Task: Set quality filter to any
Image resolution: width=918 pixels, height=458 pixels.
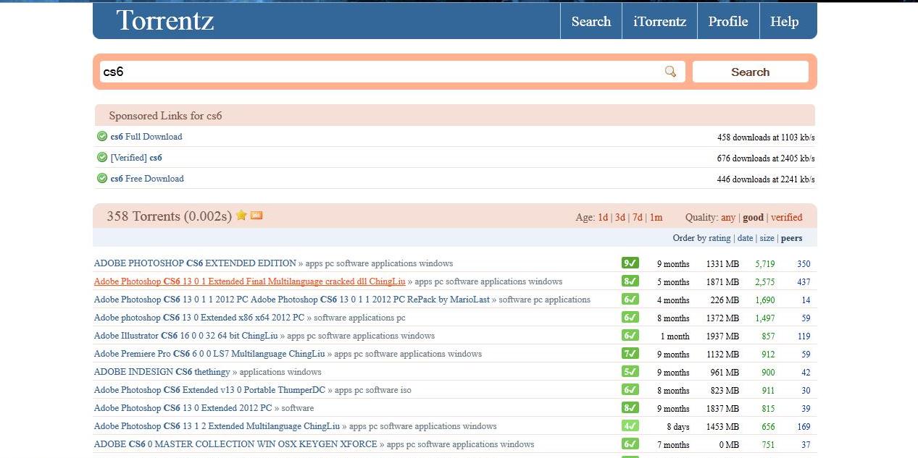Action: [728, 217]
